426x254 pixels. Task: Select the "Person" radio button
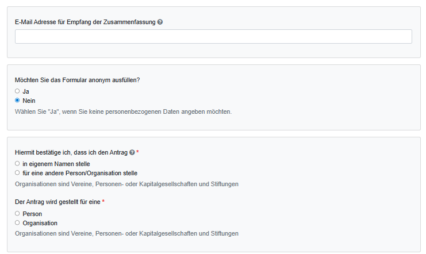(x=17, y=213)
